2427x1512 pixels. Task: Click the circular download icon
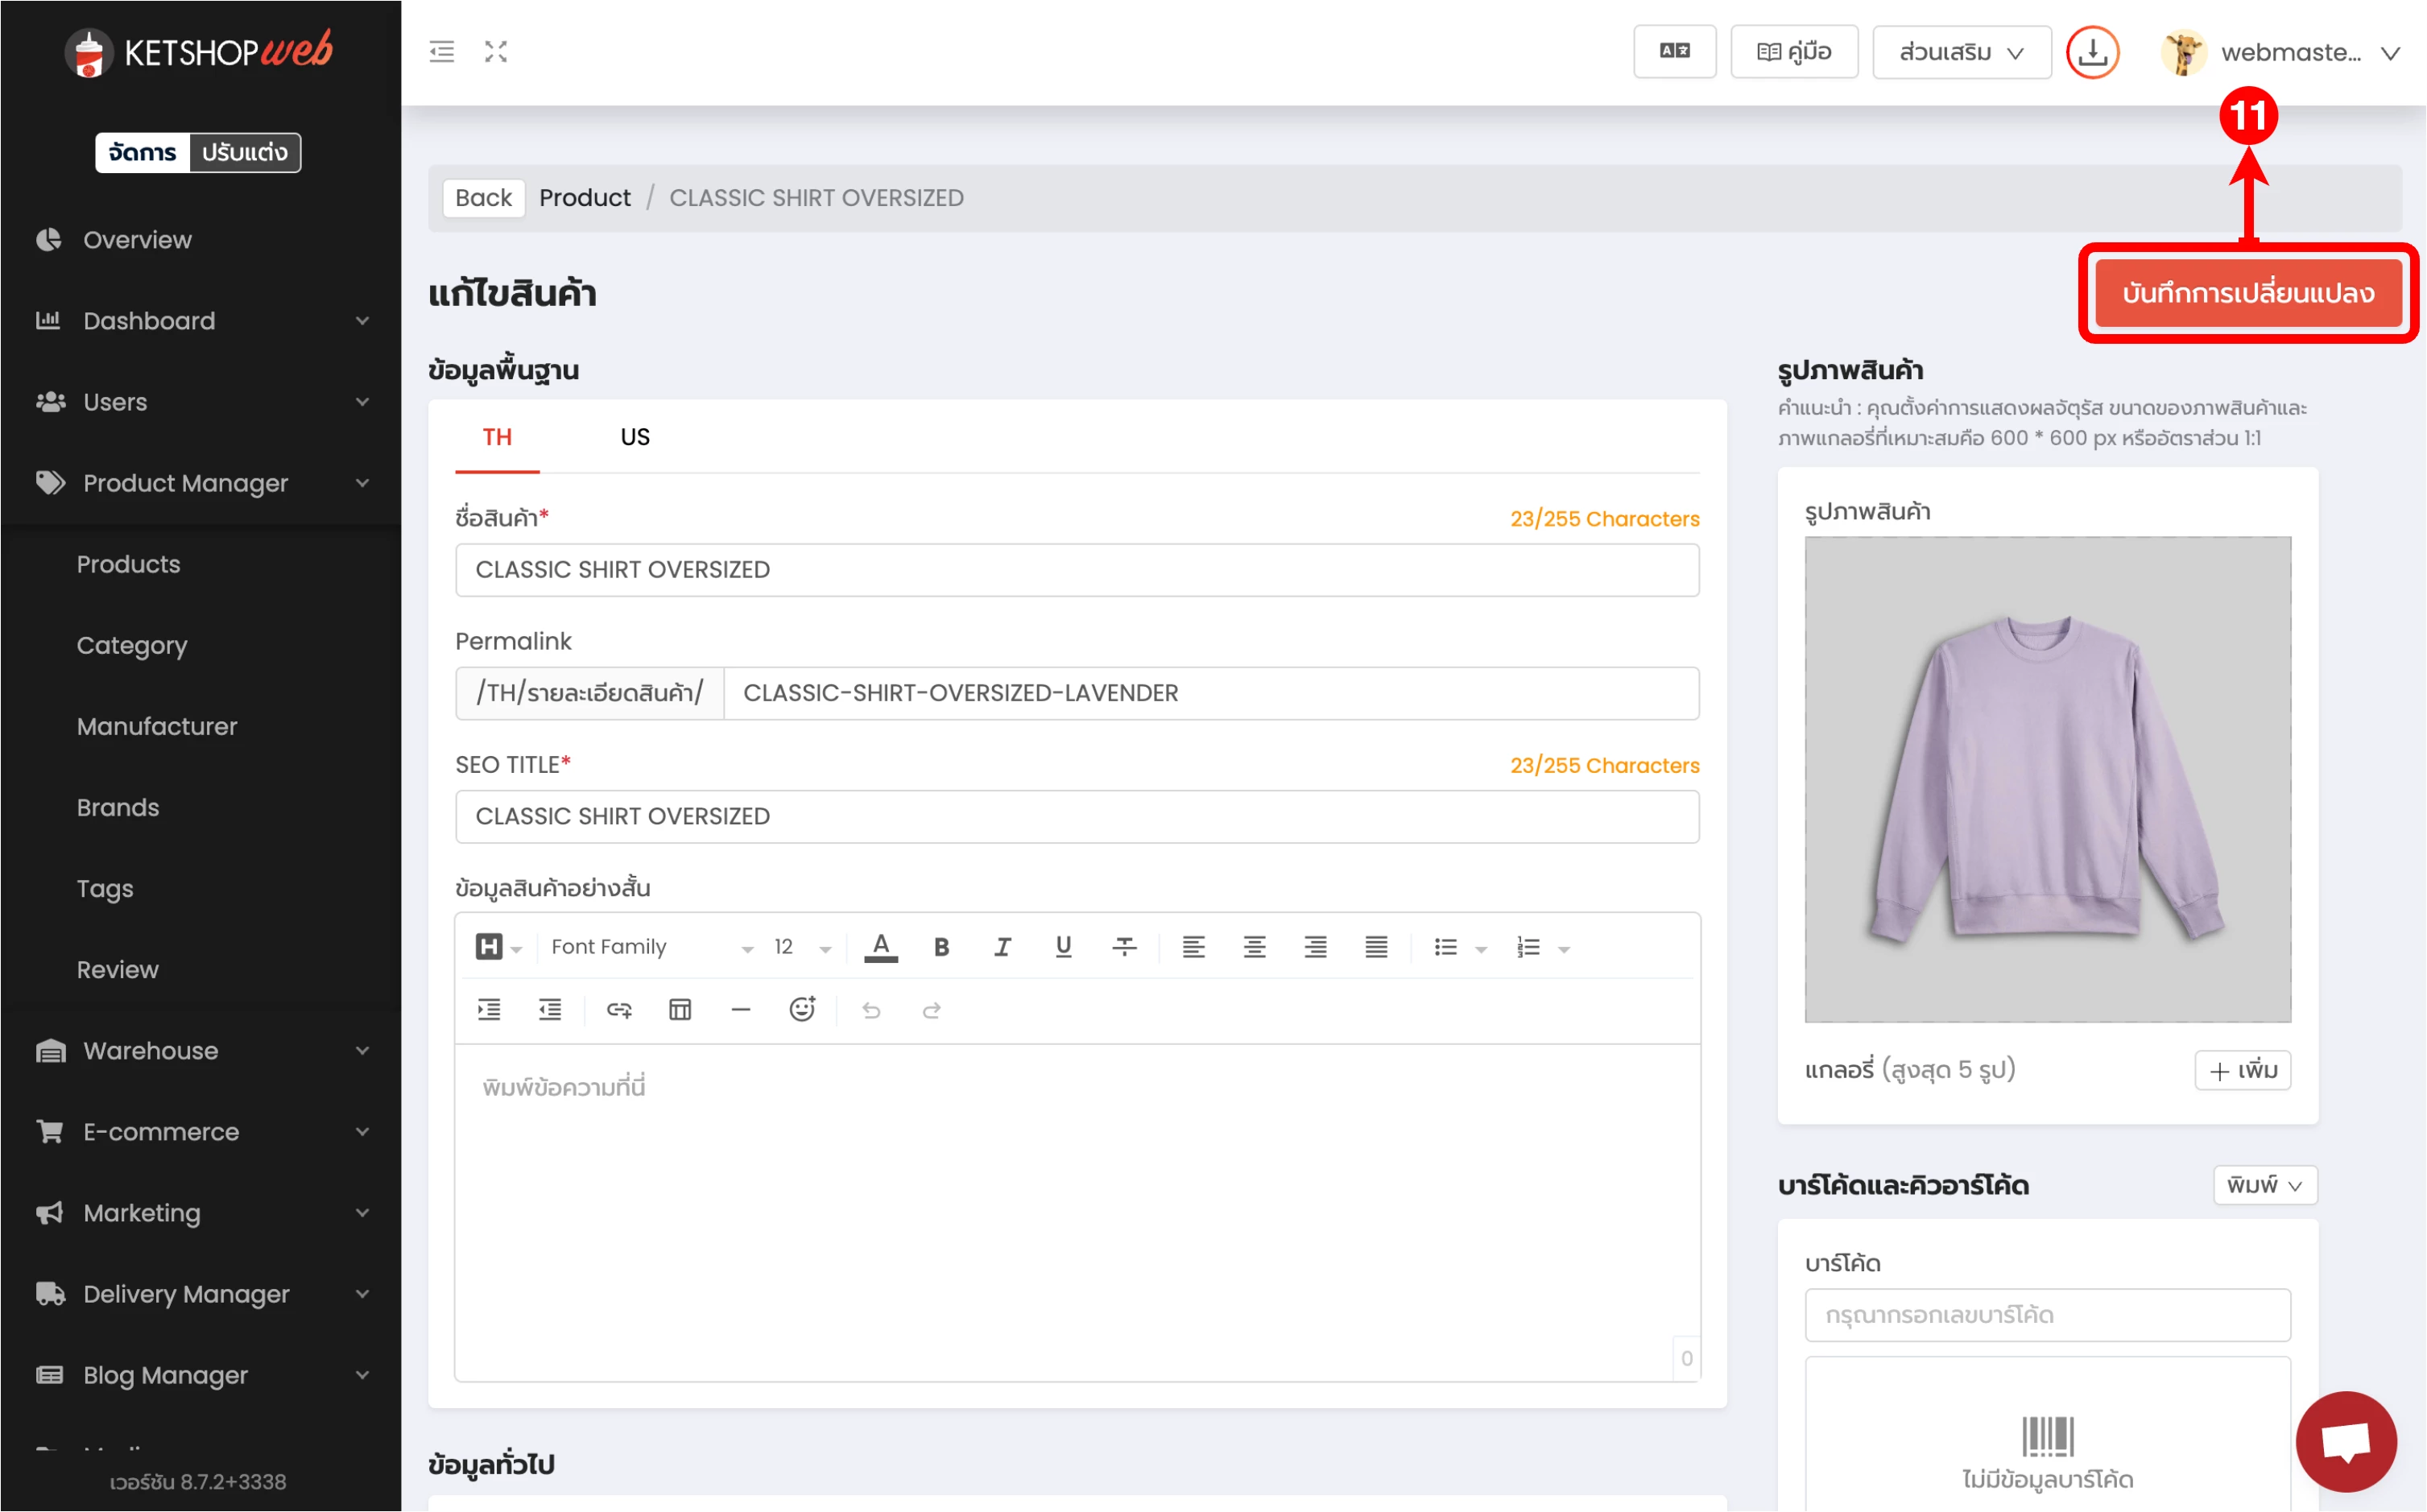[2092, 52]
